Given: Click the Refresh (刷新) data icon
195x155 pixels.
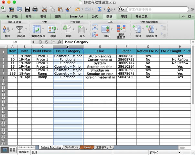Looking at the screenshot, I should (x=67, y=29).
